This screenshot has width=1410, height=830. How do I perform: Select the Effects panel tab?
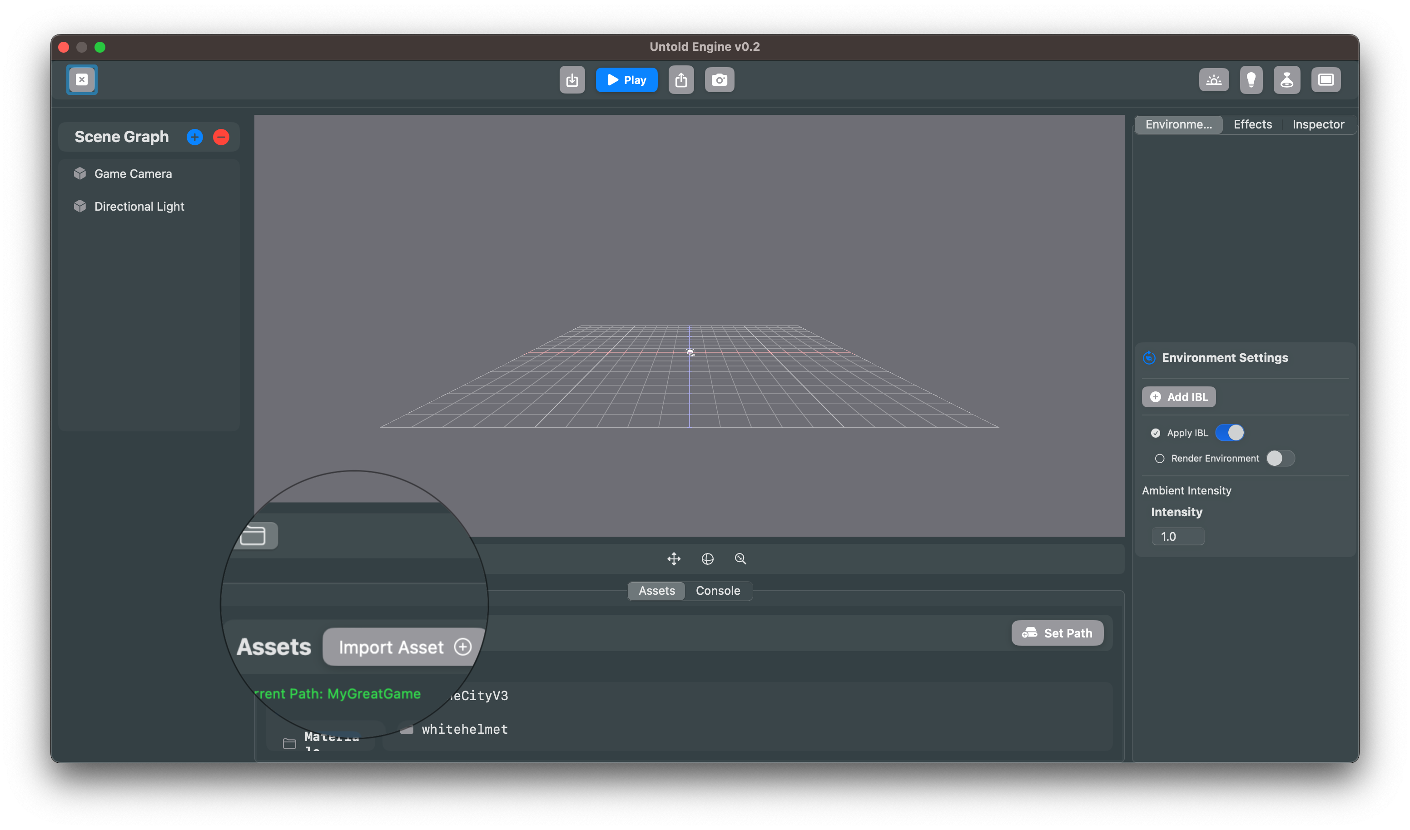coord(1253,124)
